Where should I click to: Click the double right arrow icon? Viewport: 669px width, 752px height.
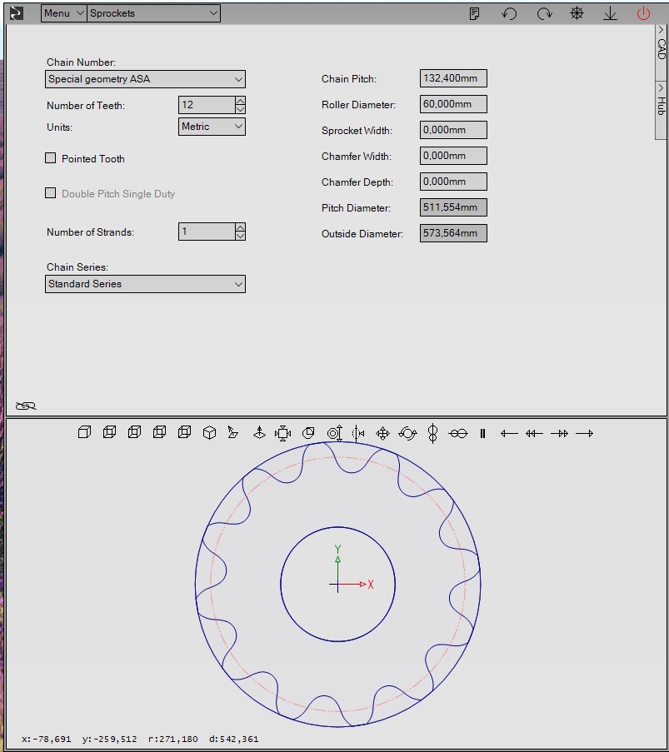pos(559,434)
